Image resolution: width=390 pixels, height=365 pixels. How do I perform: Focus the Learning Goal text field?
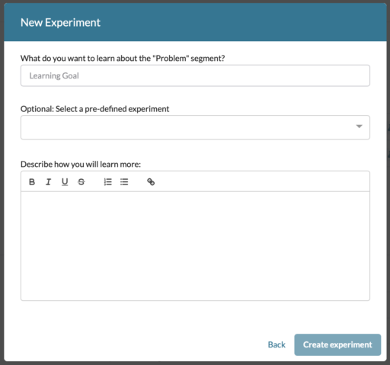click(195, 75)
